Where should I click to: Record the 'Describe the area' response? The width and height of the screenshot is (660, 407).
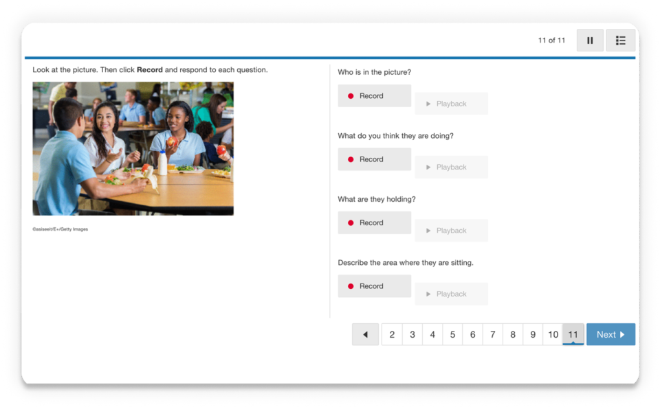click(x=374, y=286)
